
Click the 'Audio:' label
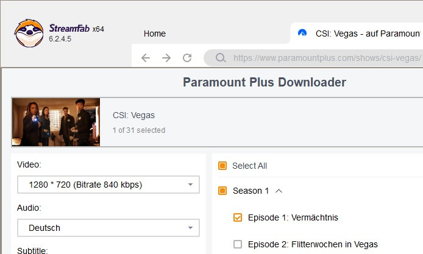(x=29, y=208)
